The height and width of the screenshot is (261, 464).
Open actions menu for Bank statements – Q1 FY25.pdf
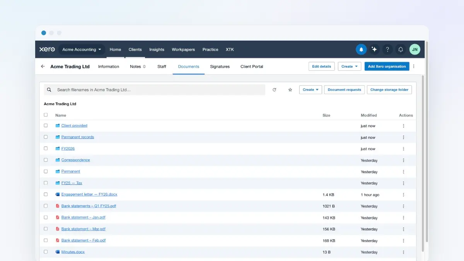pos(403,206)
